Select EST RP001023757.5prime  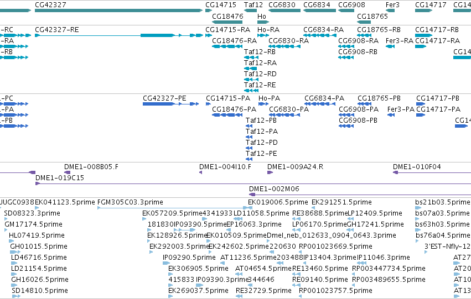pos(335,291)
